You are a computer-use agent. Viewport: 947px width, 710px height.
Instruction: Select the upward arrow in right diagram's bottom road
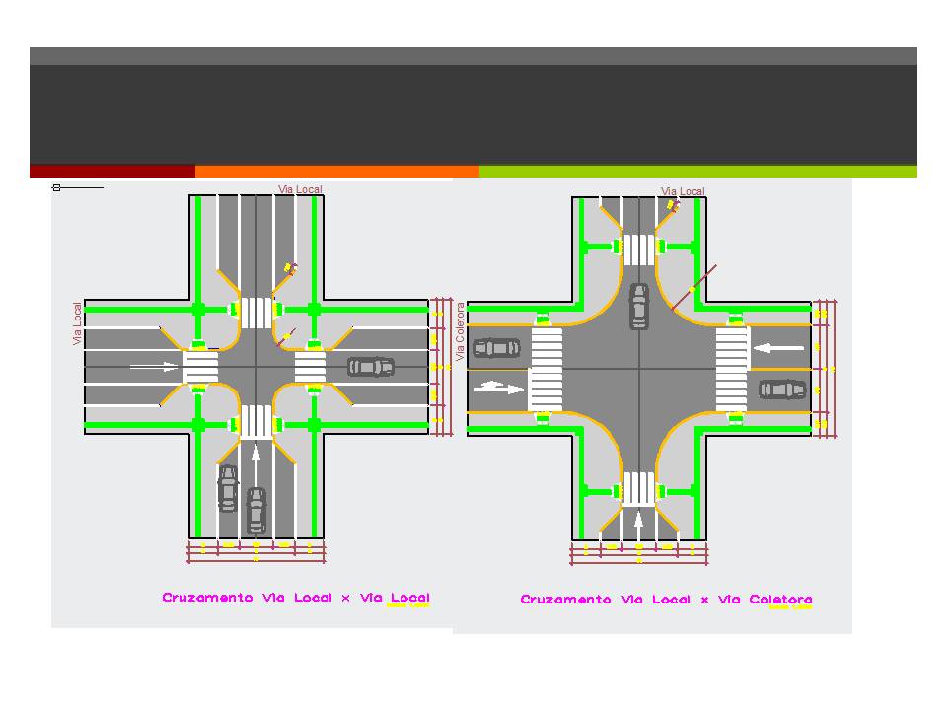[639, 521]
